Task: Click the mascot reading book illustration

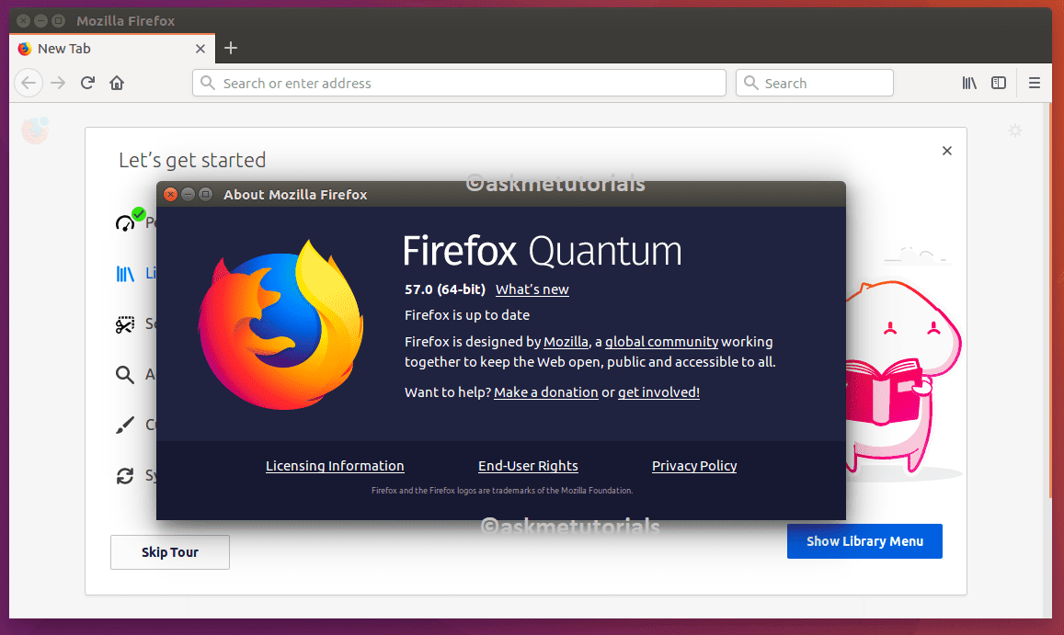Action: click(904, 379)
